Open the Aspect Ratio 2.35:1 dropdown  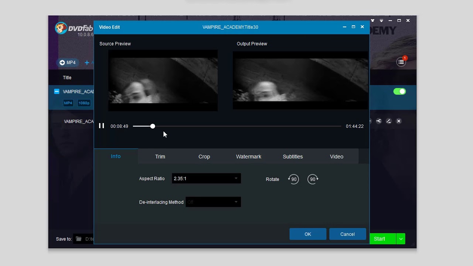(x=206, y=178)
